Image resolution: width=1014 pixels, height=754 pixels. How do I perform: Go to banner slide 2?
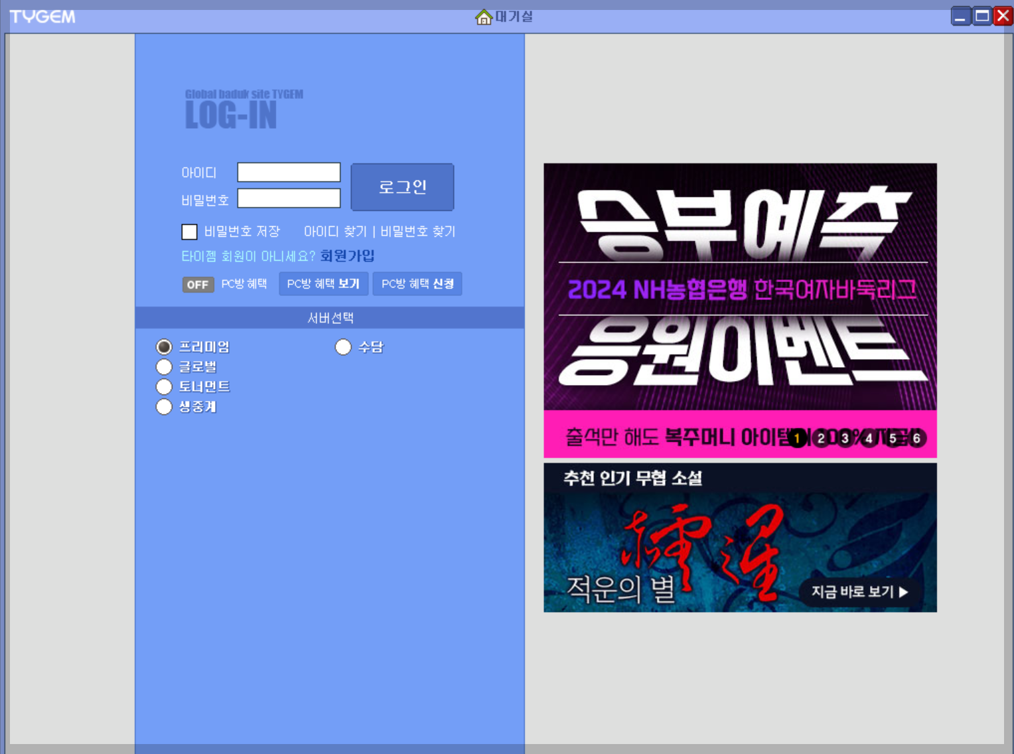821,438
